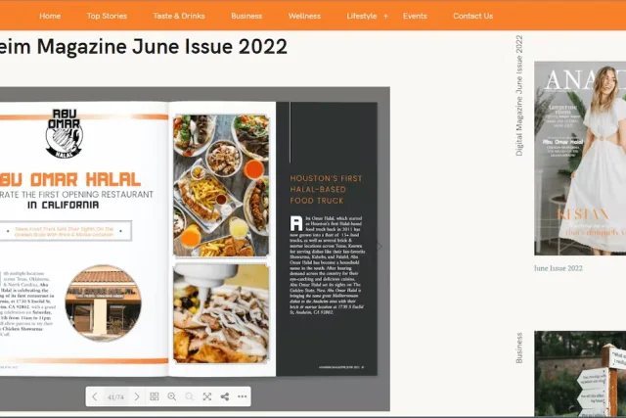Go to Taste & Drinks section
The height and width of the screenshot is (418, 626).
179,16
